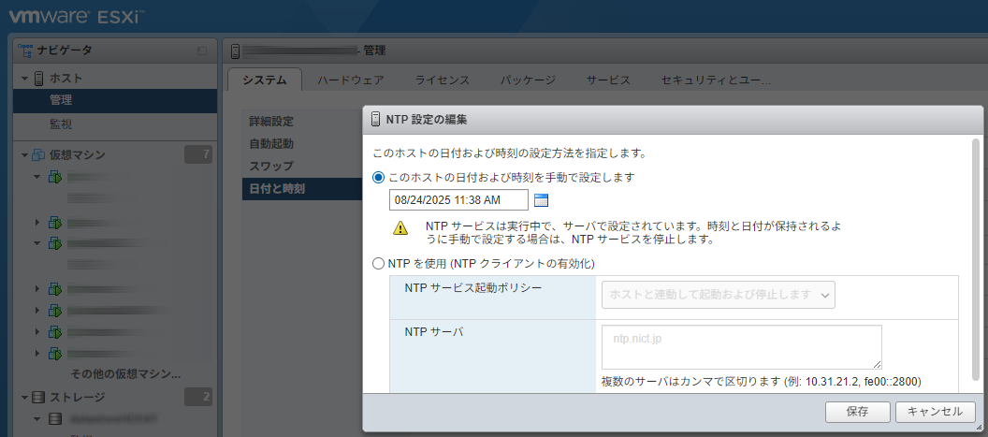Switch to the セキュリティとユー... tab
The image size is (988, 437).
(716, 80)
